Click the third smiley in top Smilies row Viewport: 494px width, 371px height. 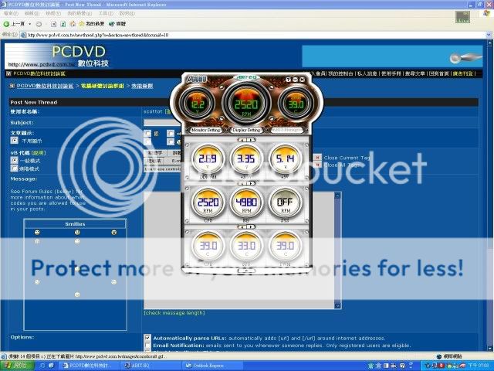click(114, 233)
